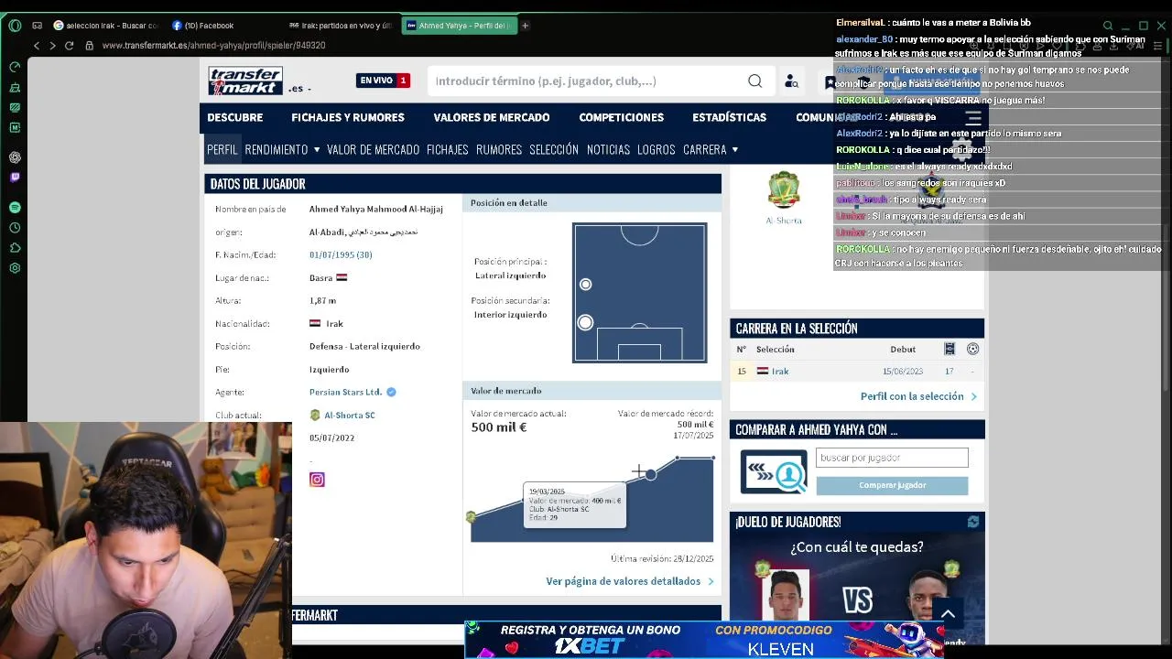Viewport: 1172px width, 659px height.
Task: Click the padlock site info icon
Action: (x=88, y=46)
